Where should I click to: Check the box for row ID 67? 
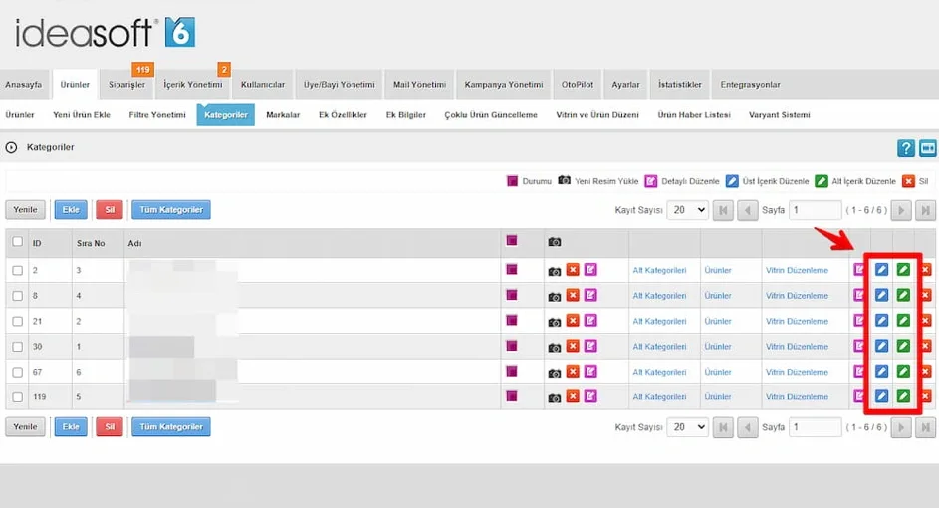(x=17, y=372)
